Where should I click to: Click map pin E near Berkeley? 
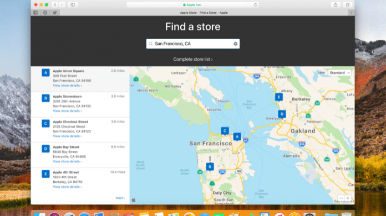pos(279,97)
